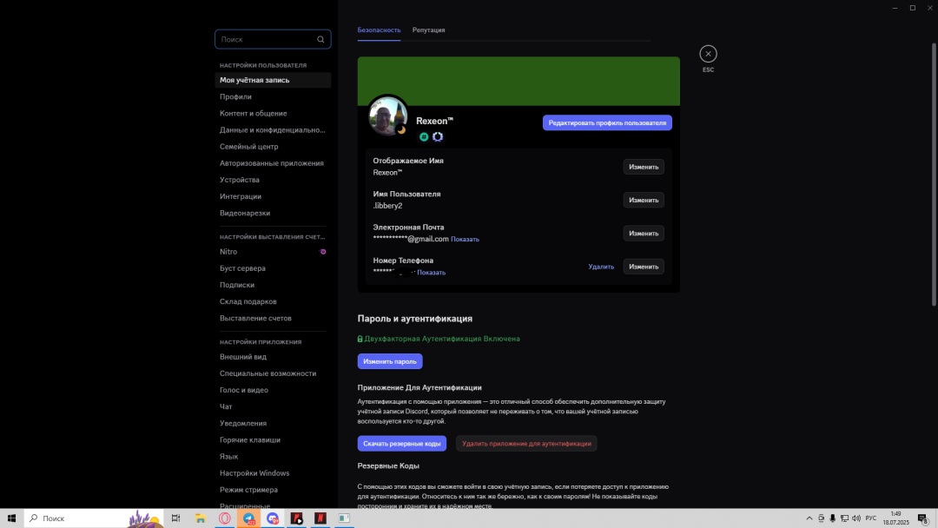Click Изменить next to Отображаемое Имя
The image size is (938, 528).
coord(644,167)
